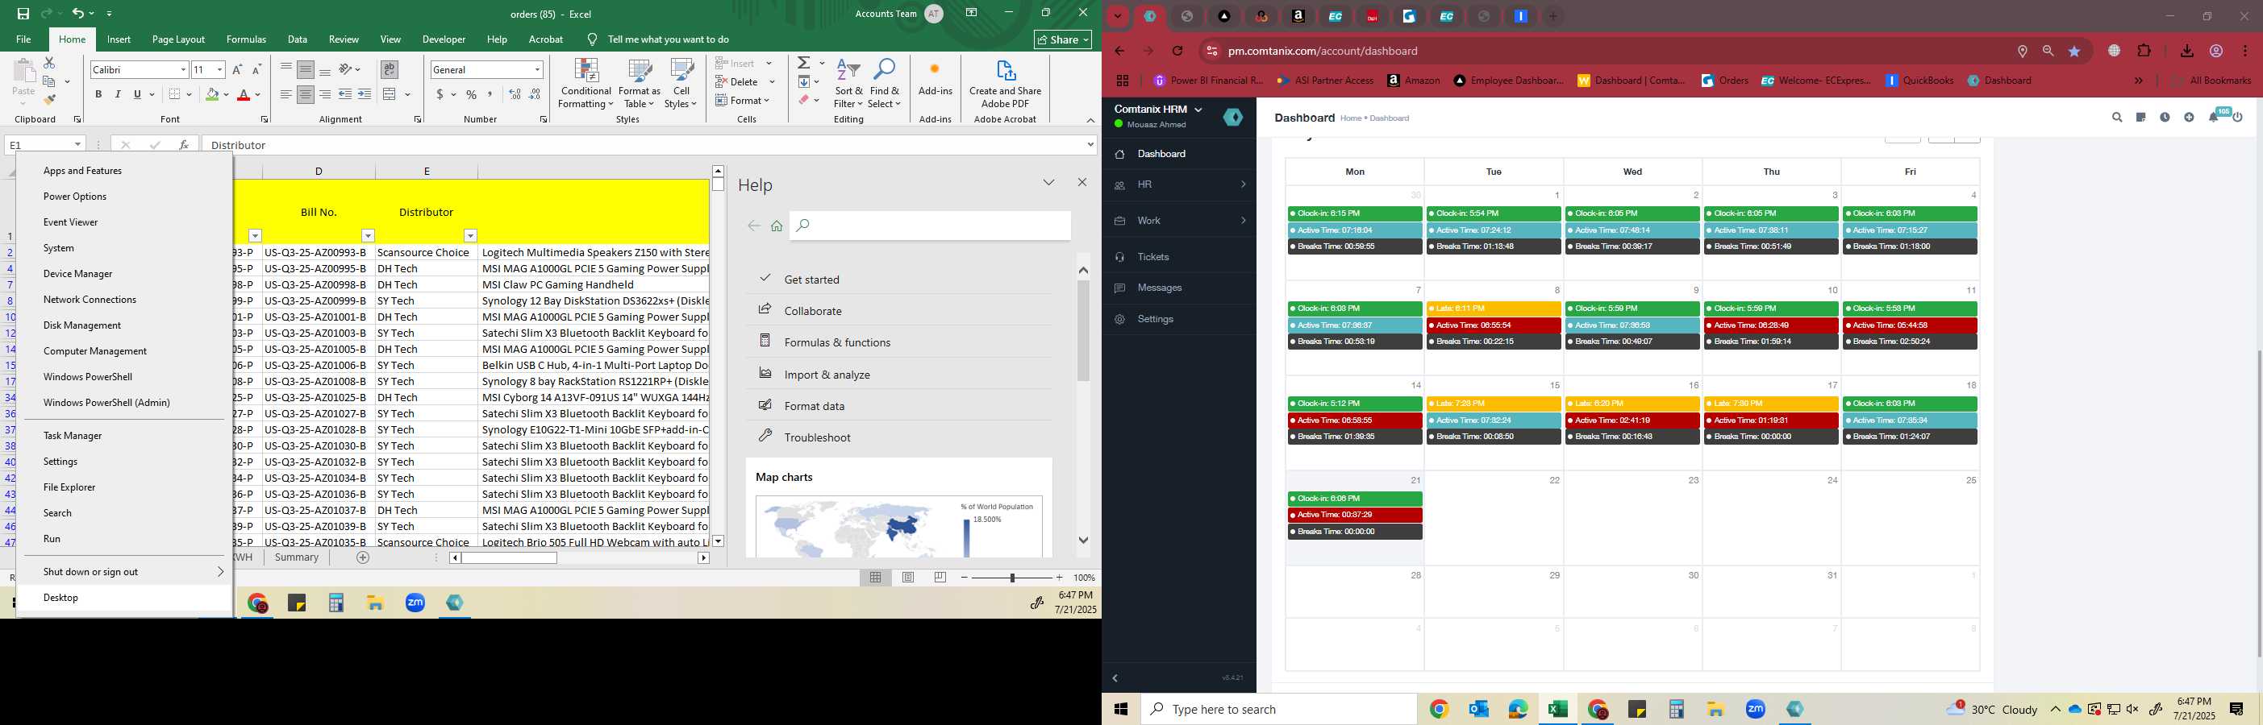Open the Comtanix HRM account dropdown
Screen dimensions: 2263x725
tap(1158, 110)
